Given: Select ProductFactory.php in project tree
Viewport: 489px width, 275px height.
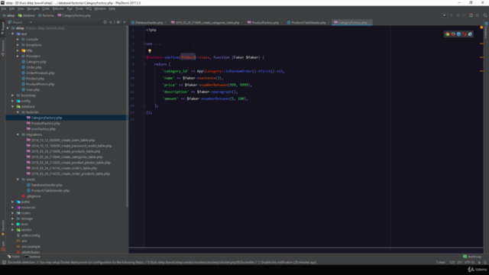Looking at the screenshot, I should click(x=46, y=124).
